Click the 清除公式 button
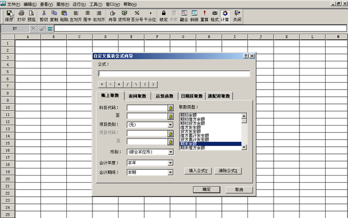The height and width of the screenshot is (218, 348). tap(228, 171)
